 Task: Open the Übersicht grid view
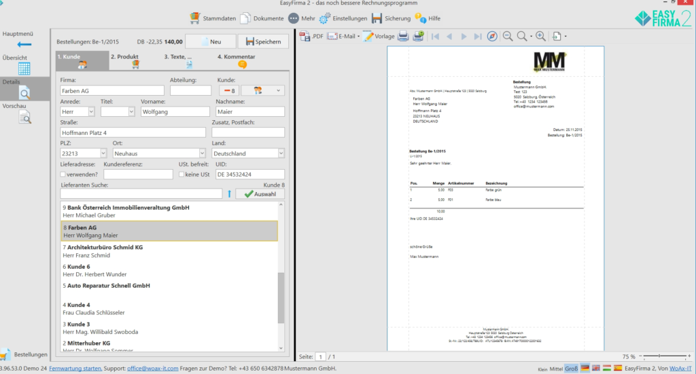[24, 69]
